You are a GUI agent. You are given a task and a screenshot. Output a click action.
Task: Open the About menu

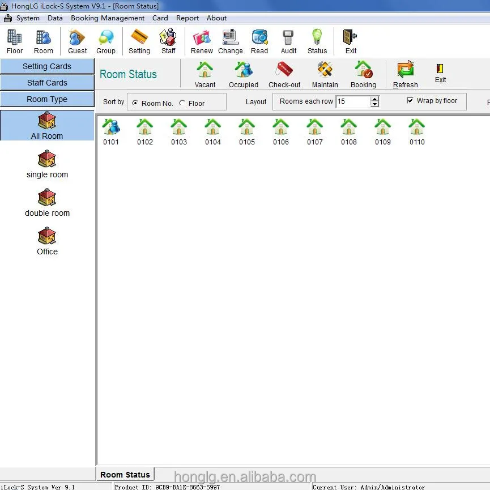click(x=216, y=18)
